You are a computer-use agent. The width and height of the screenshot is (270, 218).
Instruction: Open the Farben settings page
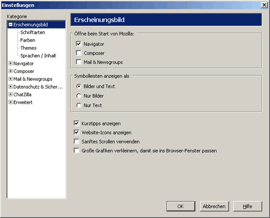pyautogui.click(x=28, y=40)
